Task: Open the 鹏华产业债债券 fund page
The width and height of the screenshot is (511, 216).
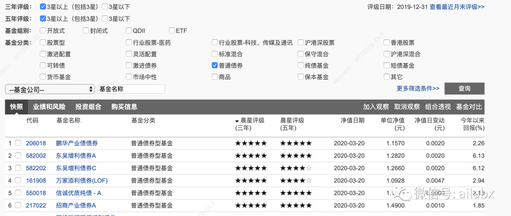Action: click(77, 143)
